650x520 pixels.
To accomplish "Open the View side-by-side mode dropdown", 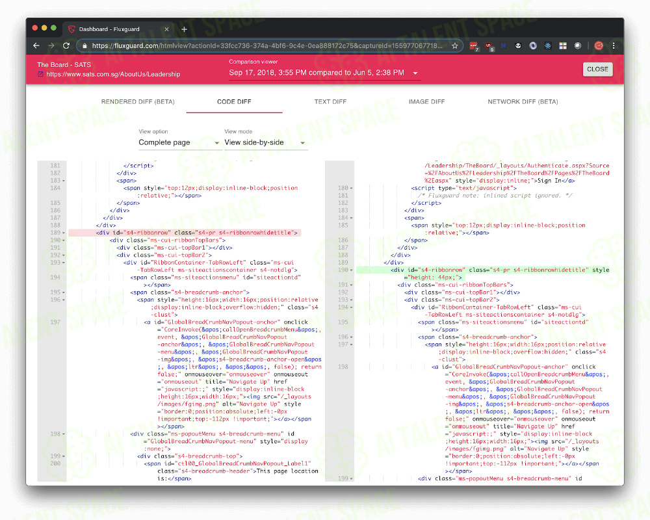I will (265, 142).
